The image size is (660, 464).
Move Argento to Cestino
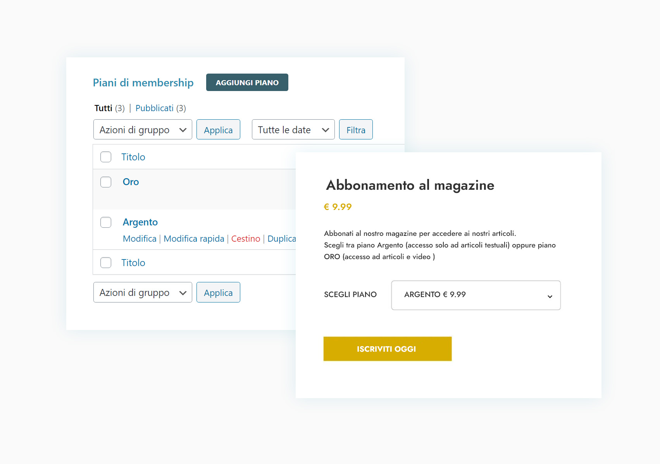tap(246, 239)
